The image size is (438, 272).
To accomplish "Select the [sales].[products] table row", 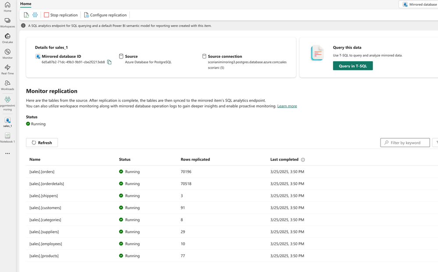I will pos(232,255).
